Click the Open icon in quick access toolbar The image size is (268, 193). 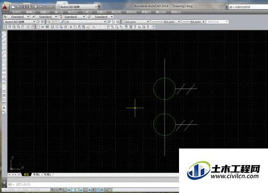[x=19, y=7]
